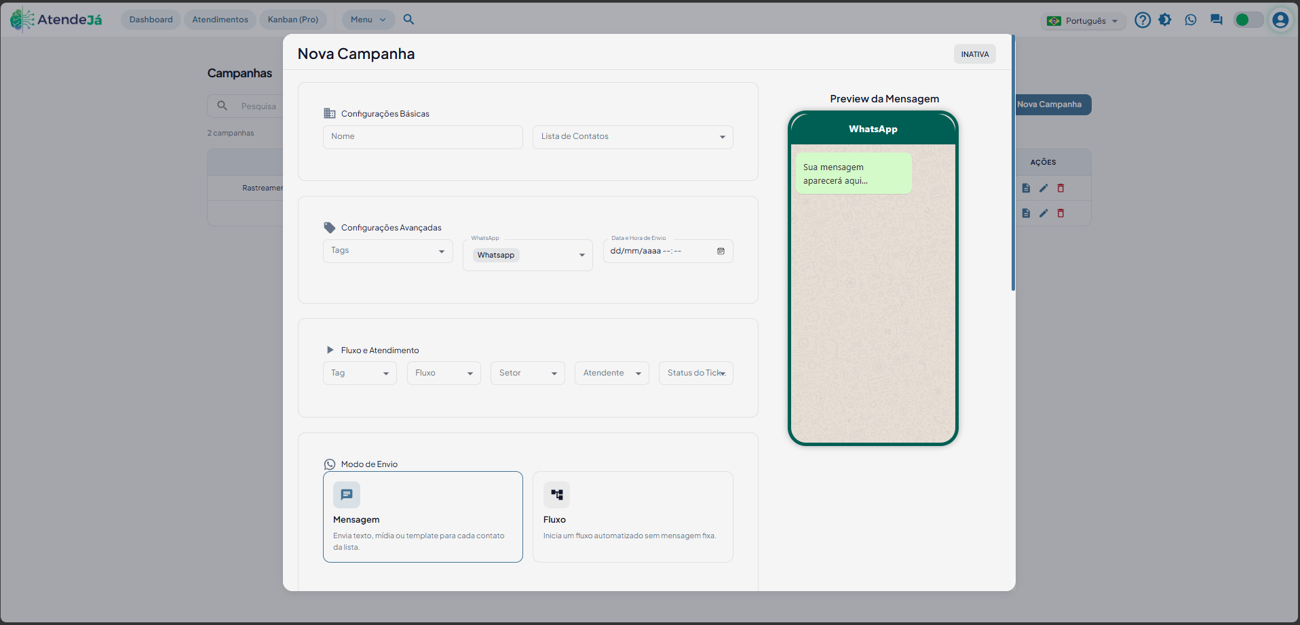Image resolution: width=1300 pixels, height=625 pixels.
Task: Click the 'Preview da Mensagem' heading
Action: (884, 99)
